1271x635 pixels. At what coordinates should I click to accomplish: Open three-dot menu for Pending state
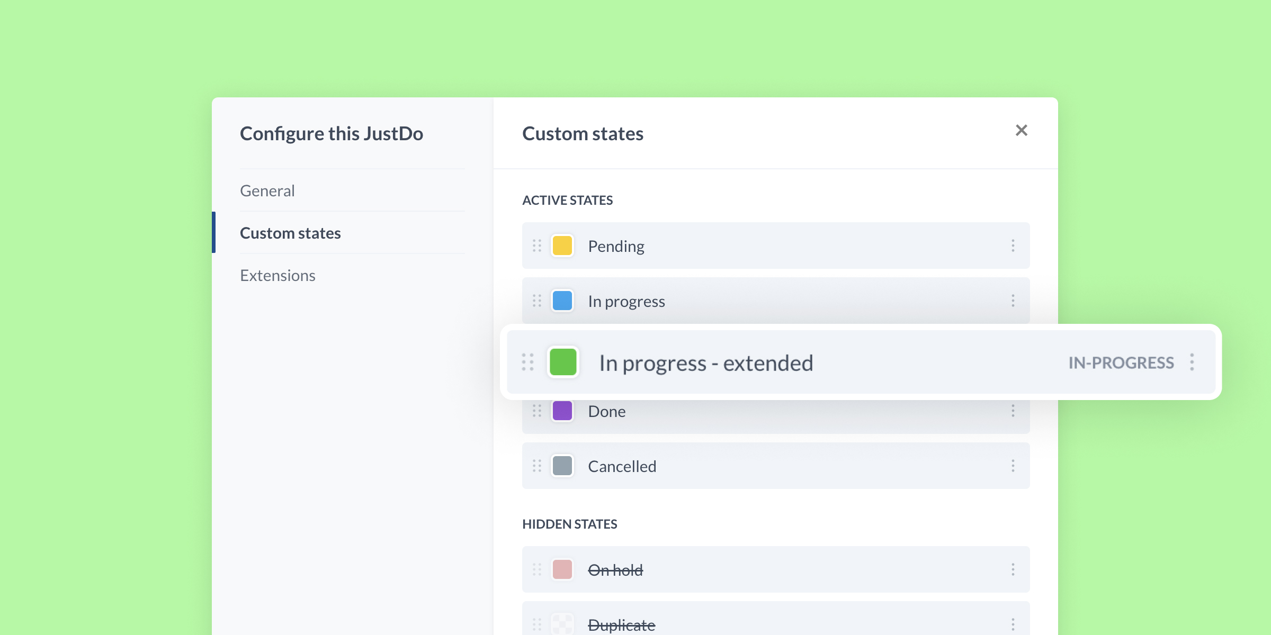(x=1013, y=246)
